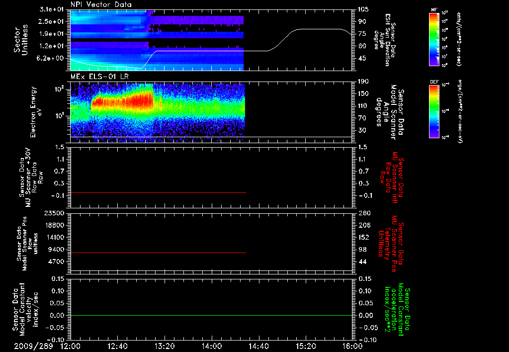Viewport: 509px width, 352px height.
Task: Click the red line in the Scanner Pos panel
Action: pos(158,253)
